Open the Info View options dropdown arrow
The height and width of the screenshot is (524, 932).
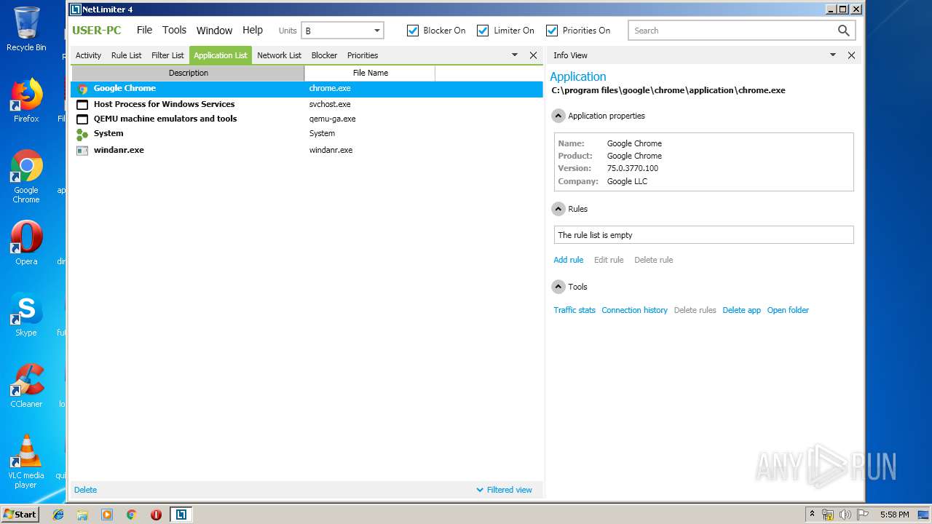coord(833,55)
